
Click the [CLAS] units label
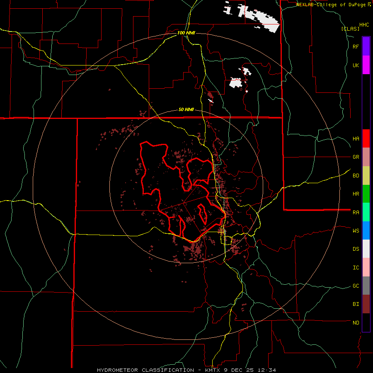[350, 29]
